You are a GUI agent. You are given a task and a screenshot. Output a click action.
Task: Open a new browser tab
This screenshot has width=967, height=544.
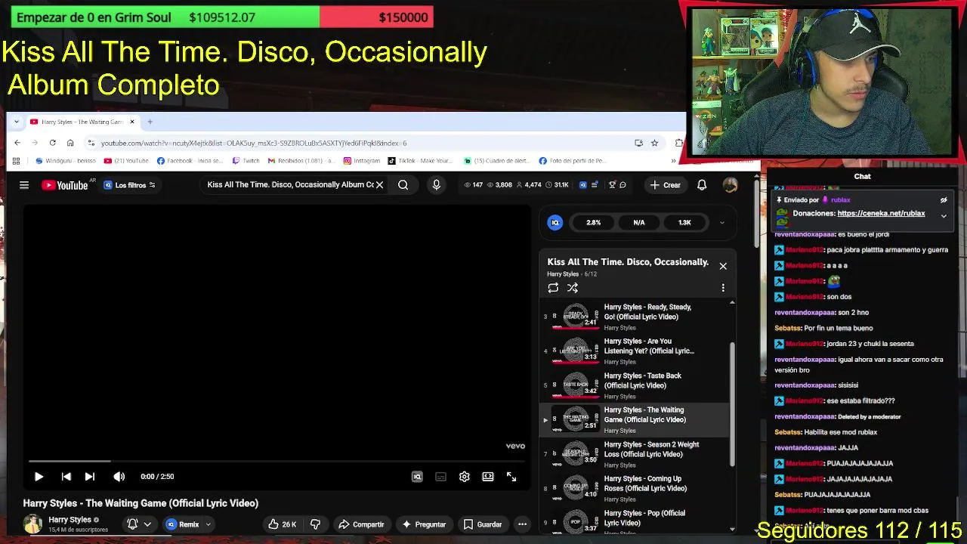point(150,122)
